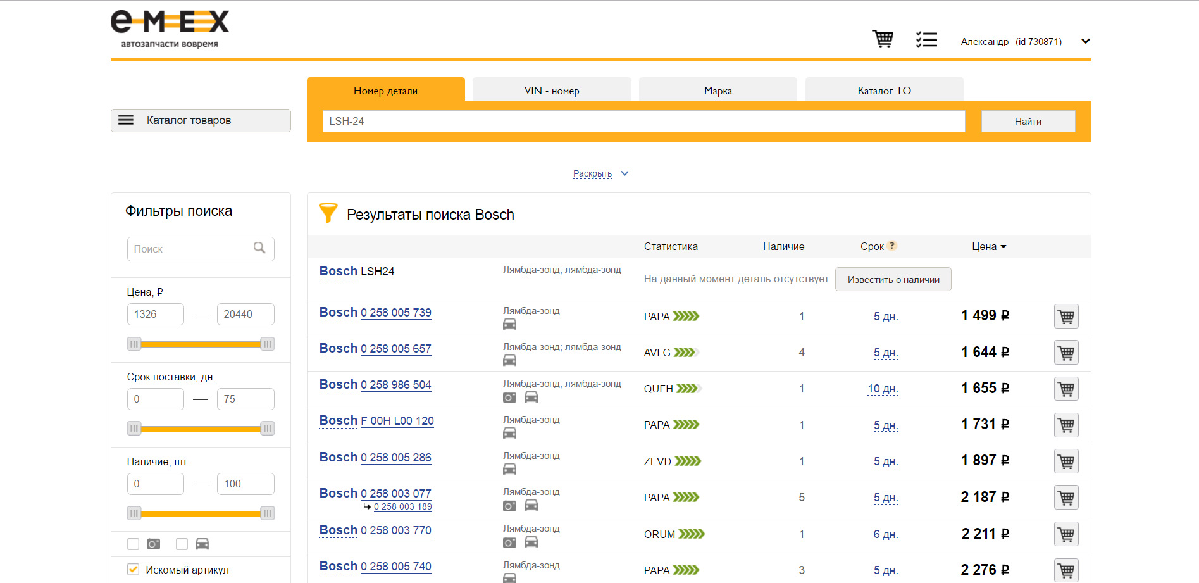This screenshot has width=1199, height=583.
Task: Add Bosch 0 258 003 077 to cart
Action: pos(1066,498)
